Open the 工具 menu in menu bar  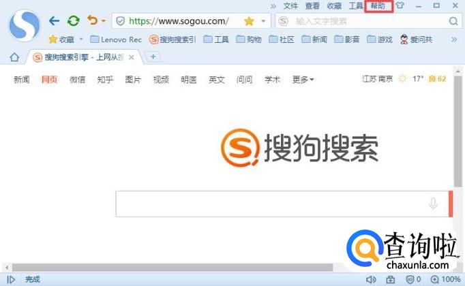click(356, 6)
